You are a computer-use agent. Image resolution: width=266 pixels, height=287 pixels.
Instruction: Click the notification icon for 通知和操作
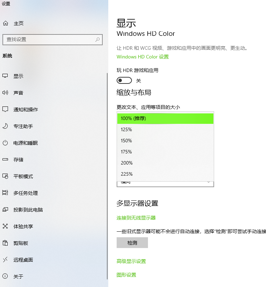5,109
